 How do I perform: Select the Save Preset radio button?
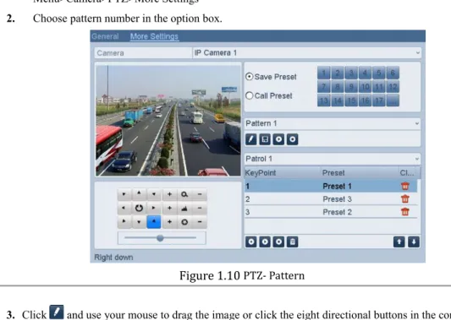click(x=250, y=77)
